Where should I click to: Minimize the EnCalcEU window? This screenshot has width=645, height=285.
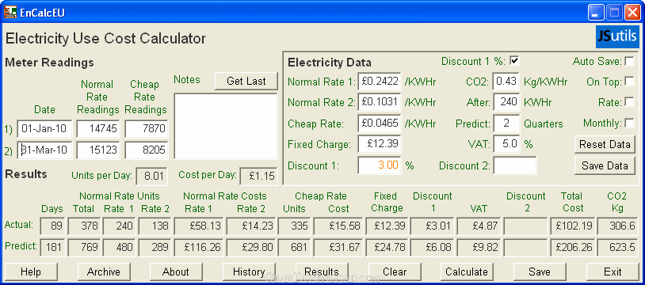pyautogui.click(x=596, y=13)
